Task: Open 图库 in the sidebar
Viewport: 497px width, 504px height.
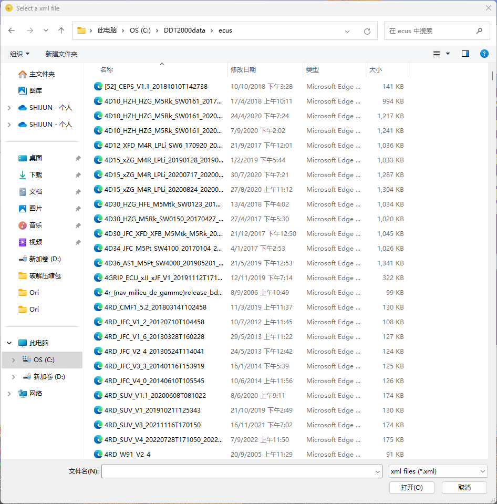Action: (x=36, y=90)
